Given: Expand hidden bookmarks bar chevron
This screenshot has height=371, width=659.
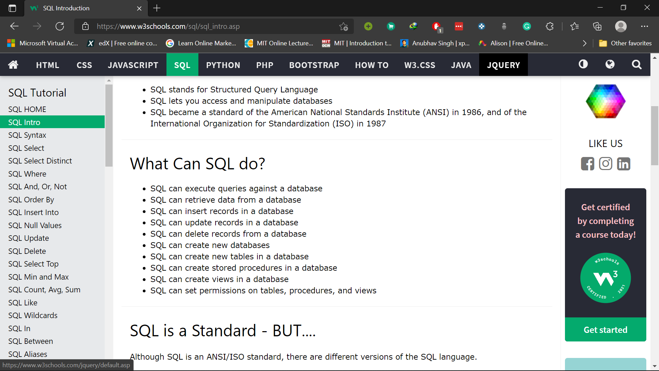Looking at the screenshot, I should (585, 43).
